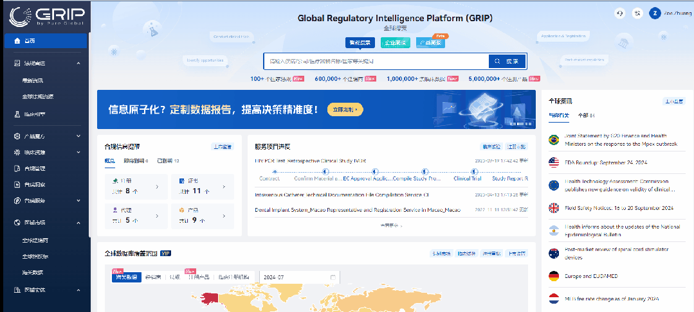Open the Intravenous Catheter Technical Documentation project
Image resolution: width=694 pixels, height=312 pixels.
pos(342,195)
